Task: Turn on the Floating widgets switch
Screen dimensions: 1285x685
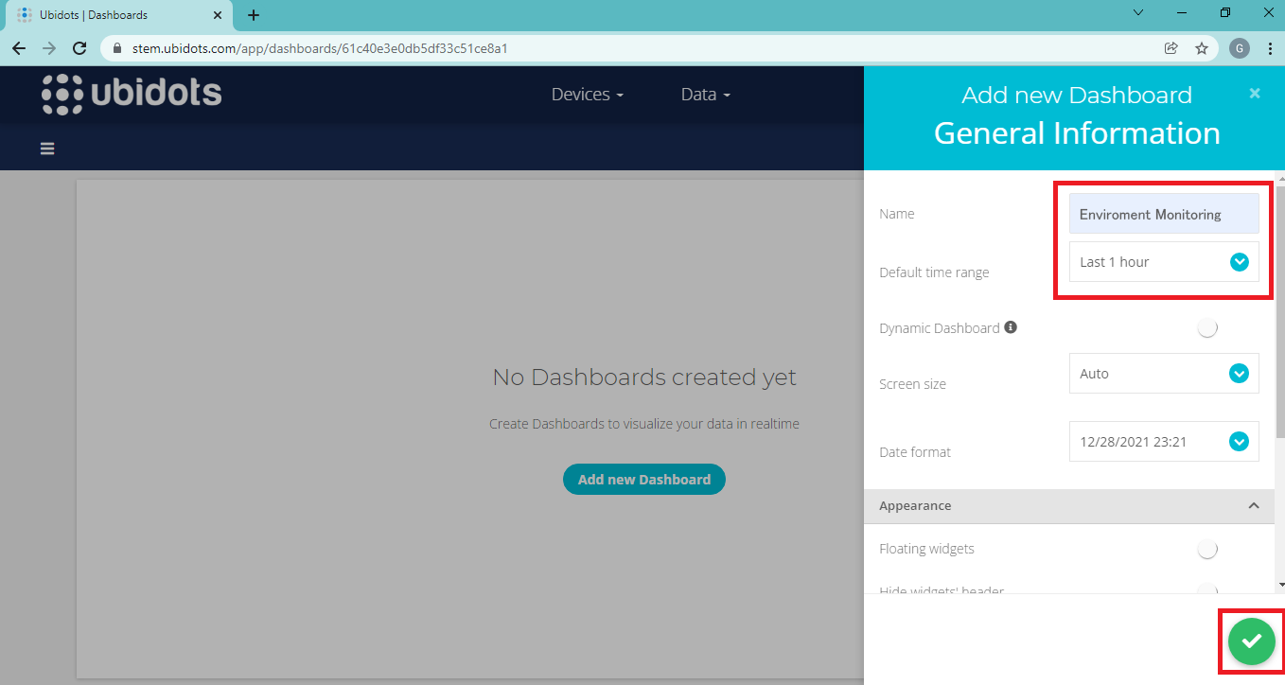Action: click(x=1206, y=549)
